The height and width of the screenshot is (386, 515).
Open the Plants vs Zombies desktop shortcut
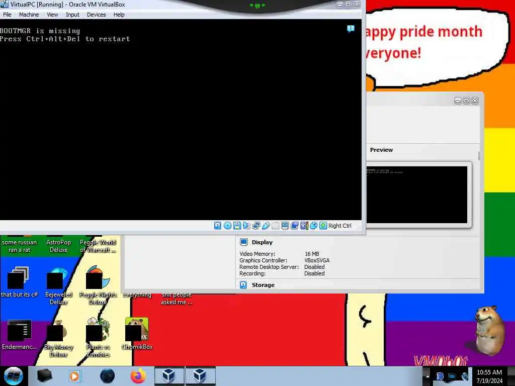pyautogui.click(x=98, y=337)
